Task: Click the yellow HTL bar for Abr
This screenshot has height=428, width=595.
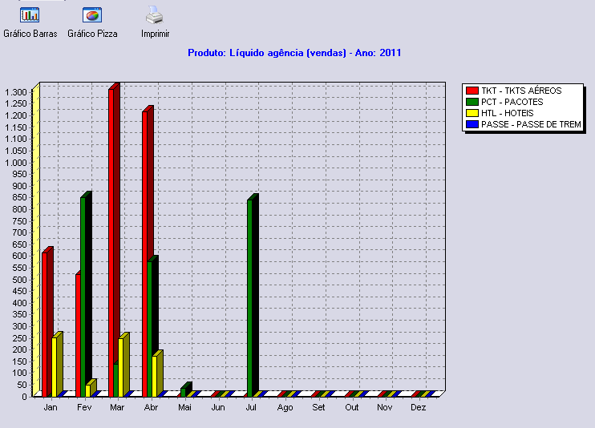Action: click(x=155, y=377)
